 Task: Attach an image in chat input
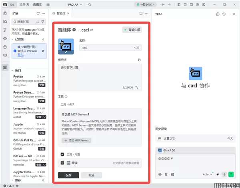pyautogui.click(x=172, y=174)
